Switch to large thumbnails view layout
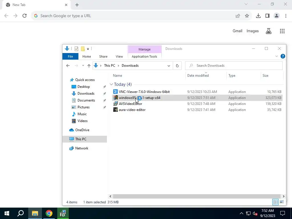292x219 pixels. pyautogui.click(x=282, y=202)
